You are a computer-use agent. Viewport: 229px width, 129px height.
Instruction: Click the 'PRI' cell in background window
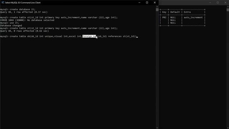point(164,18)
